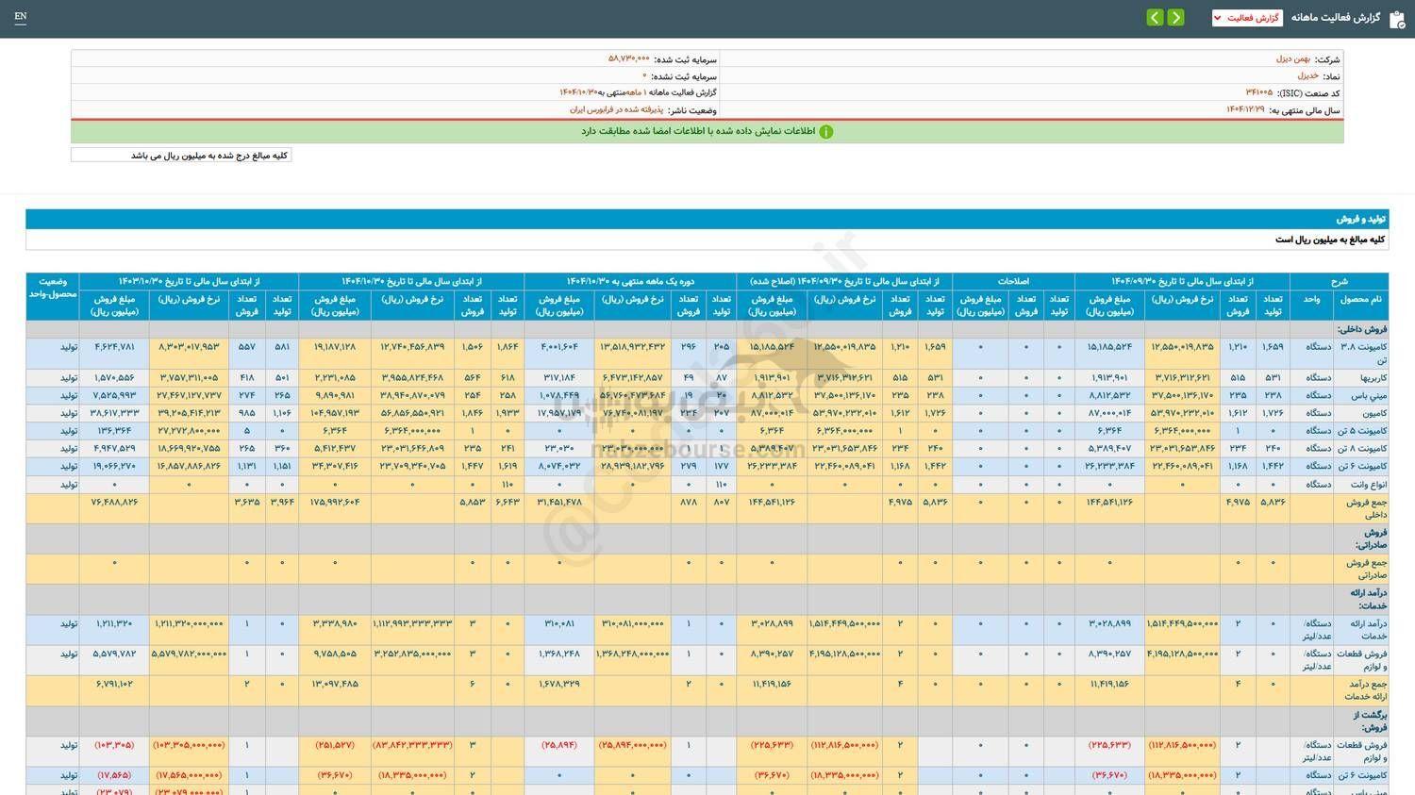Image resolution: width=1415 pixels, height=795 pixels.
Task: Switch language with the EN link
Action: (21, 17)
